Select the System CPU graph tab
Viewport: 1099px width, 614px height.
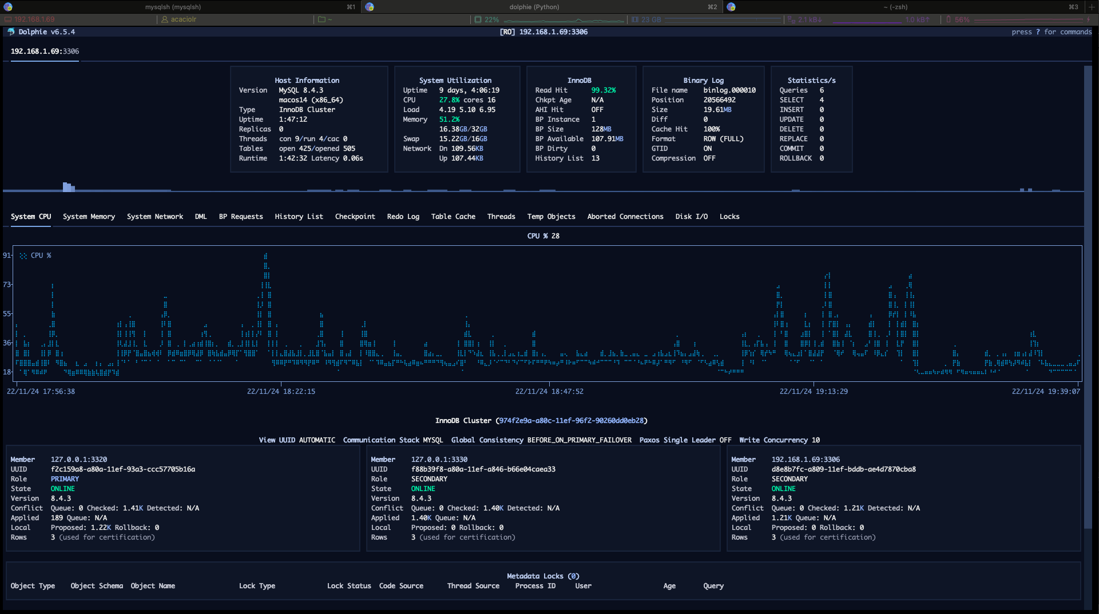coord(31,217)
